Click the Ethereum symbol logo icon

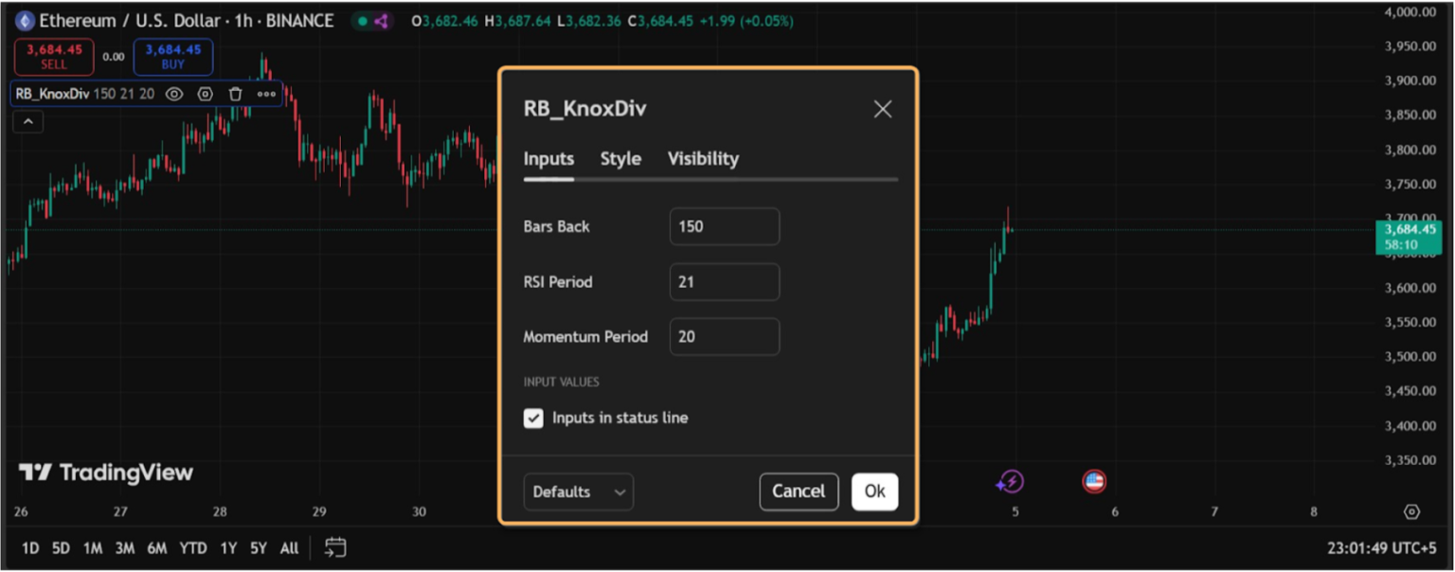pos(25,21)
